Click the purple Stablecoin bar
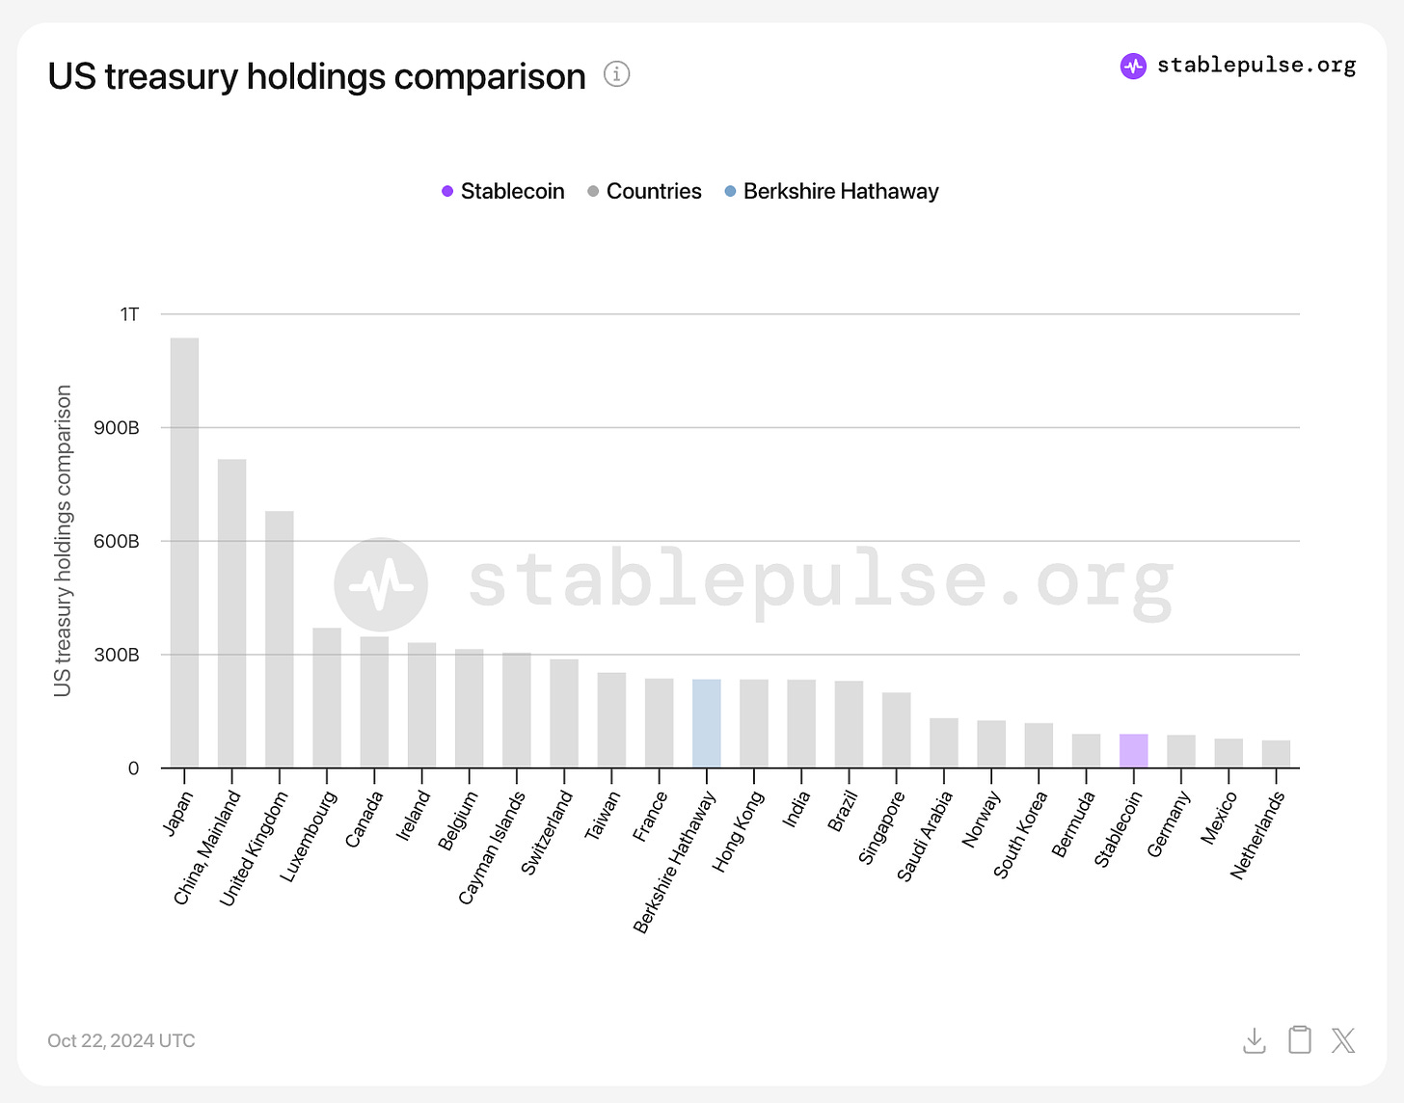The width and height of the screenshot is (1404, 1103). (1133, 751)
